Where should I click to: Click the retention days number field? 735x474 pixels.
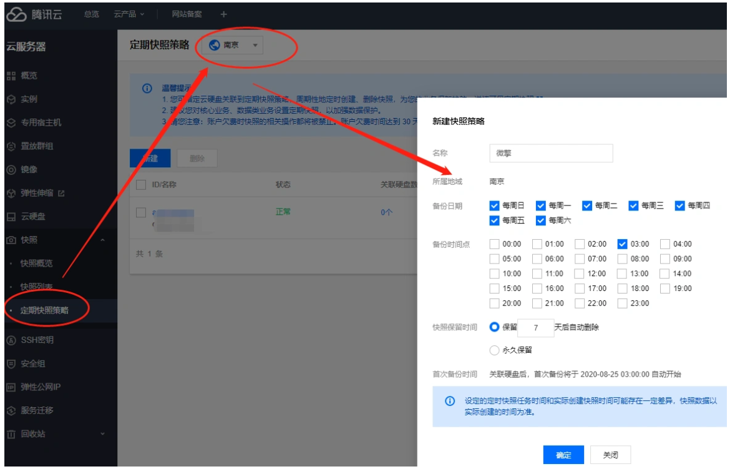(536, 328)
